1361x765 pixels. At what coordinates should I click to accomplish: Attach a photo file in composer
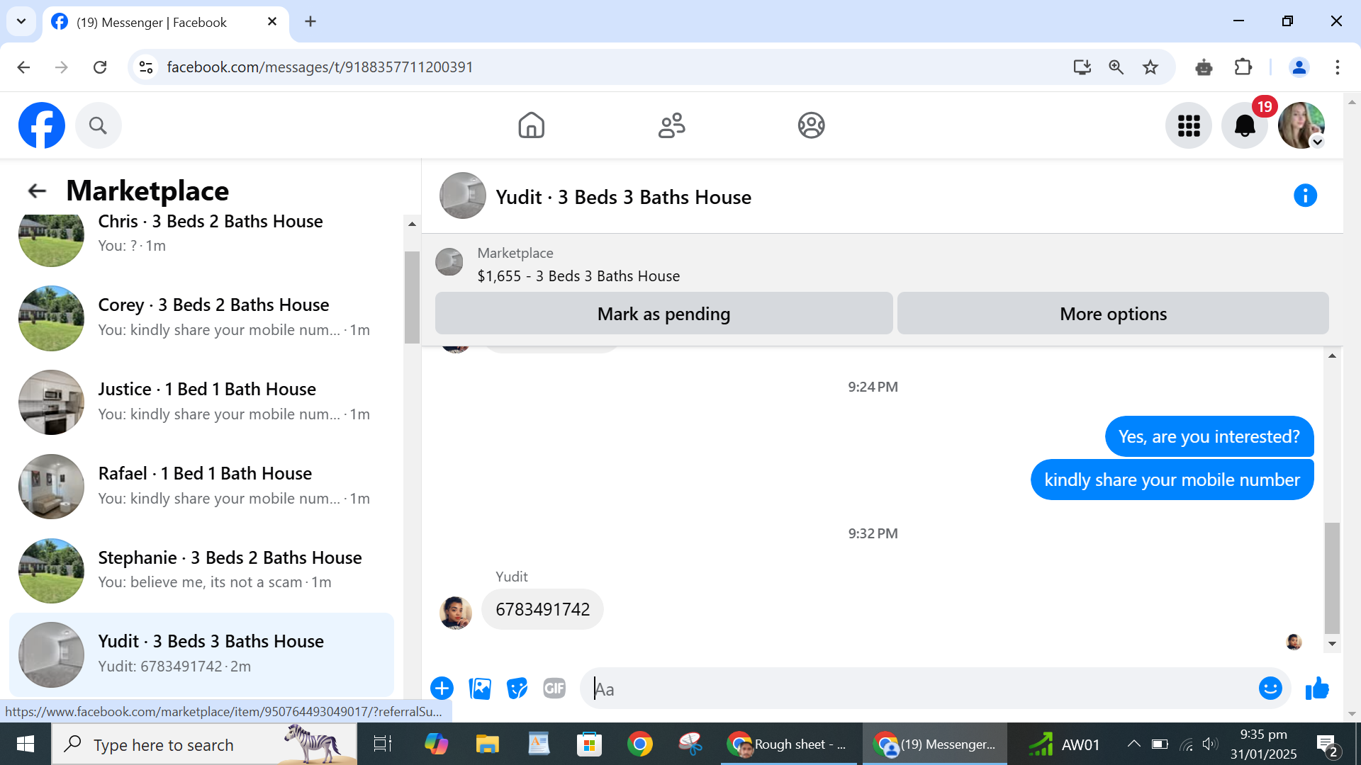click(480, 688)
